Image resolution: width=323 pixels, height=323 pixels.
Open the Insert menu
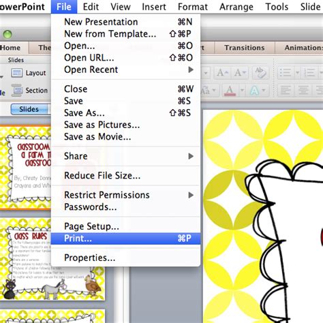tap(154, 7)
